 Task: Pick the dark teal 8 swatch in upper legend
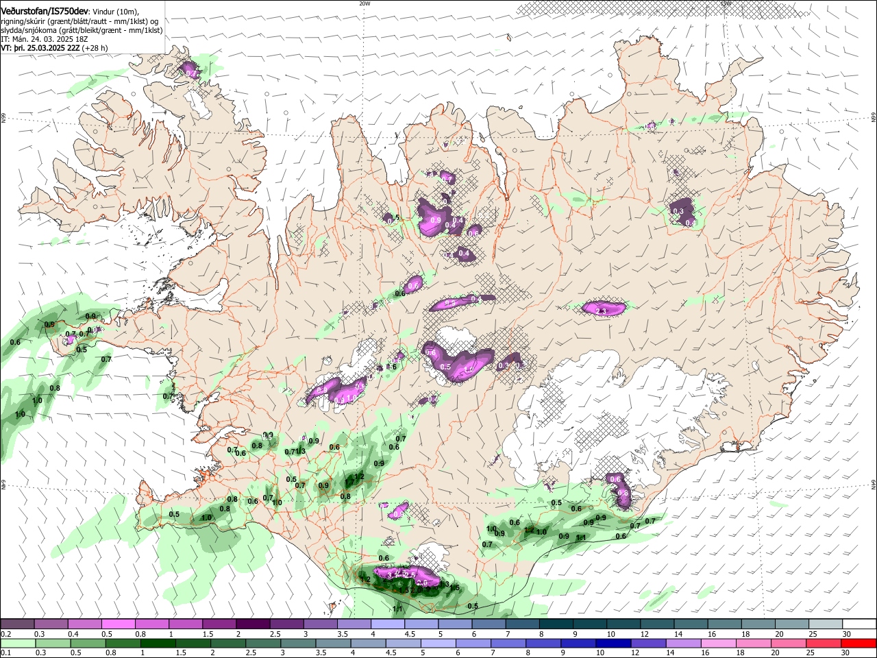coord(556,624)
